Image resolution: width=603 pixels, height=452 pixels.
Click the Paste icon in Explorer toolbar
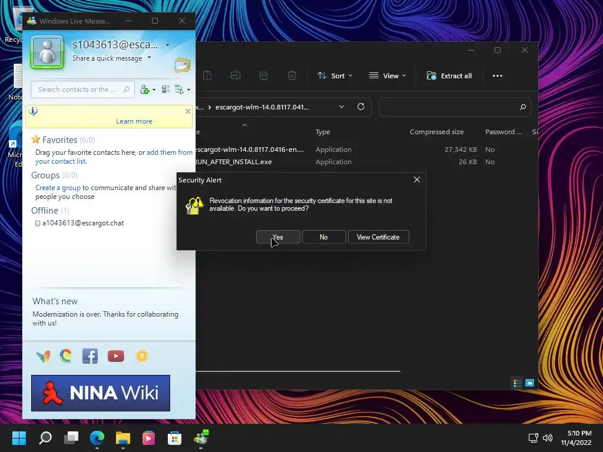207,76
